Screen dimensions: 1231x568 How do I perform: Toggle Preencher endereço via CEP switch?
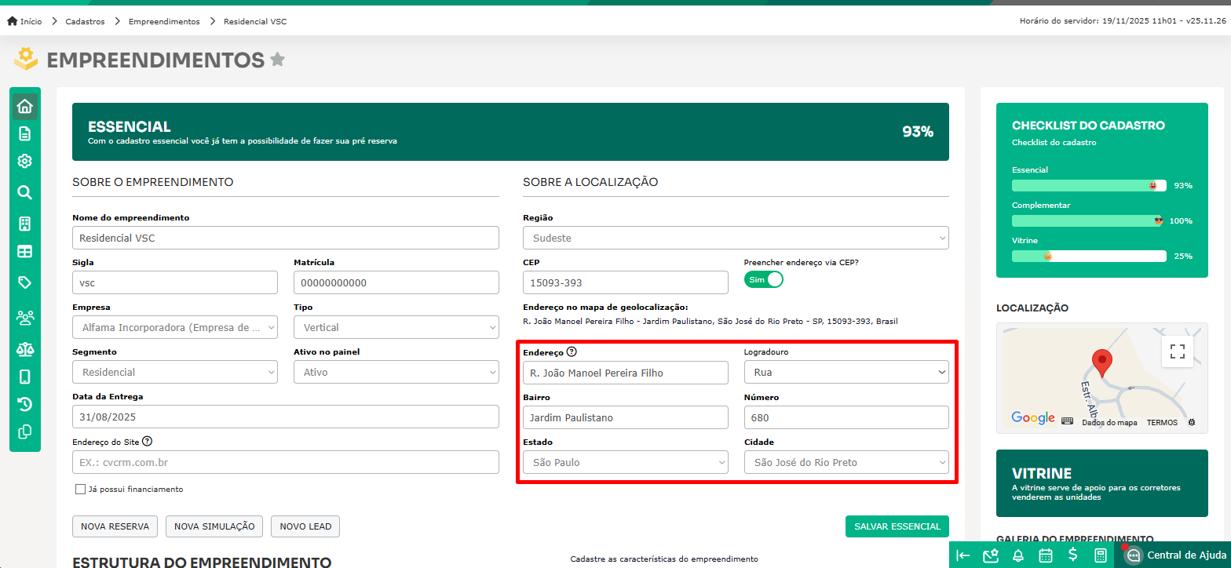point(764,279)
